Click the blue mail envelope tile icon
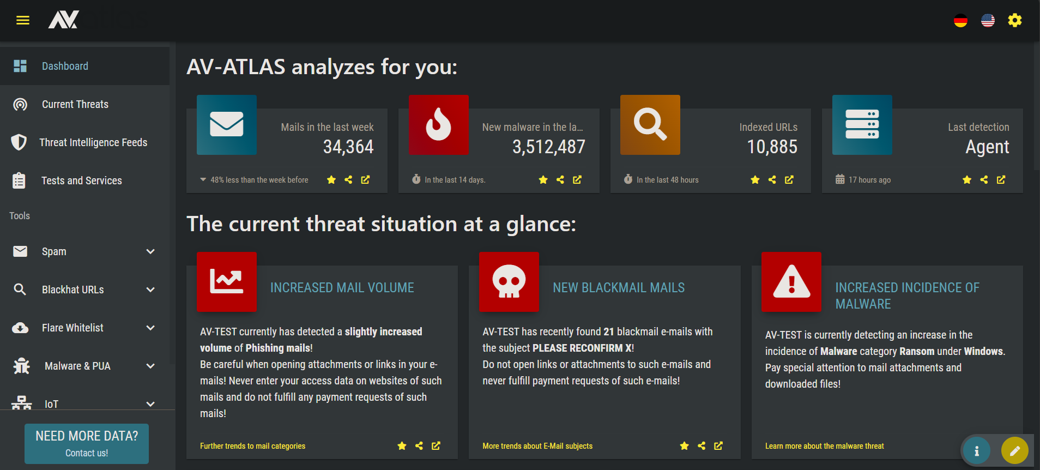This screenshot has width=1040, height=470. [227, 125]
